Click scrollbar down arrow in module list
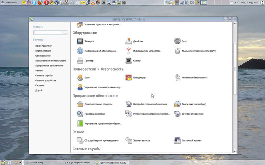 tap(235, 151)
